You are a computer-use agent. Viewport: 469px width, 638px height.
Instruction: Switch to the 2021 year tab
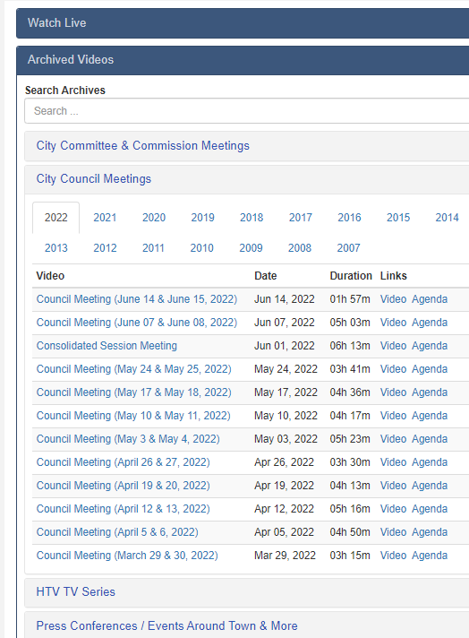(x=105, y=218)
